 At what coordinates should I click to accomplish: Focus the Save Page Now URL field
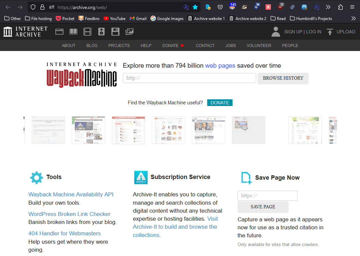point(267,196)
